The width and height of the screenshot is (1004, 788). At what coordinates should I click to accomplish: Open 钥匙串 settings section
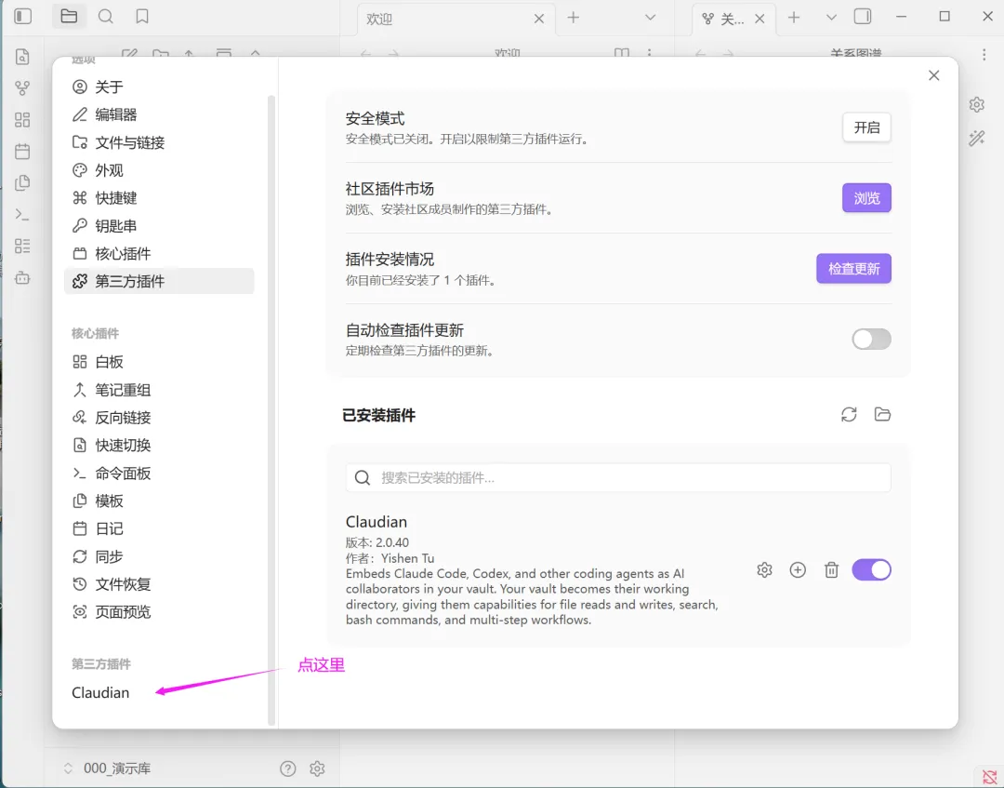pos(160,225)
